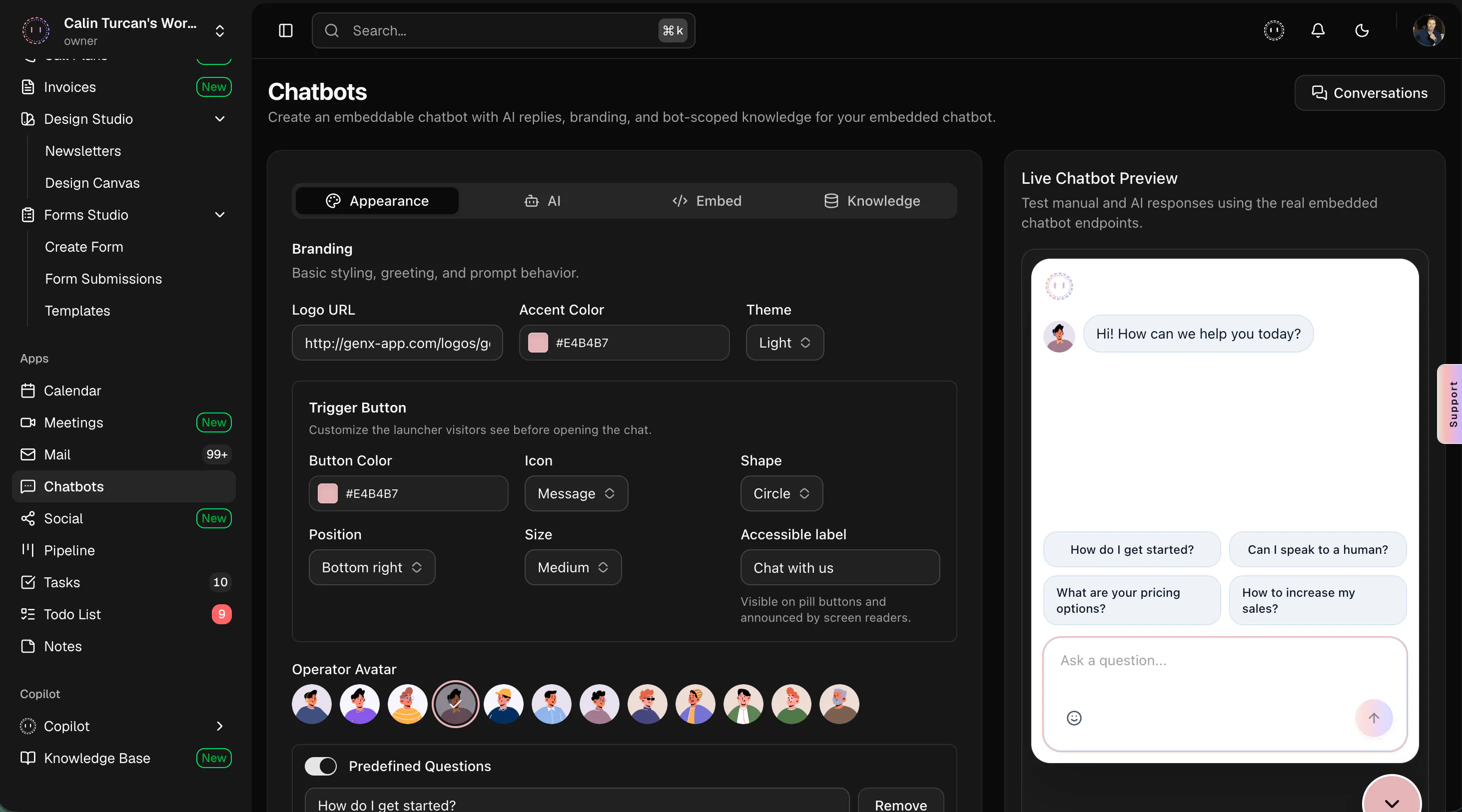The height and width of the screenshot is (812, 1462).
Task: Click the Forms Studio sidebar icon
Action: coord(28,215)
